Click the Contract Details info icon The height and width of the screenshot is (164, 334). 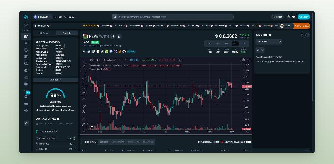[58, 119]
